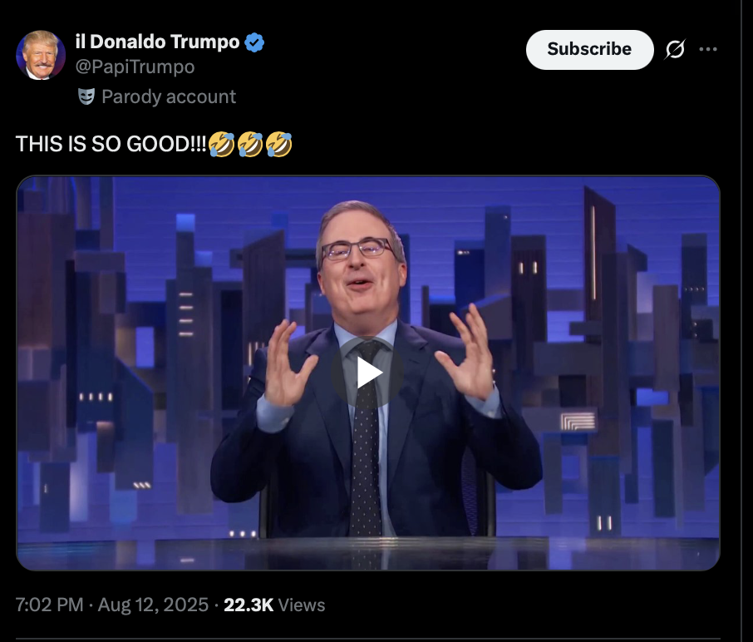Click the Parody account label

click(169, 96)
